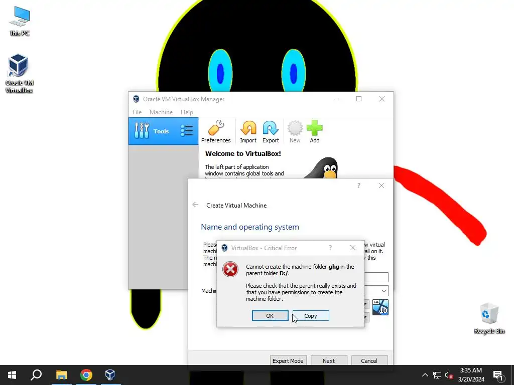Open the Windows Start menu
This screenshot has width=514, height=385.
[12, 375]
